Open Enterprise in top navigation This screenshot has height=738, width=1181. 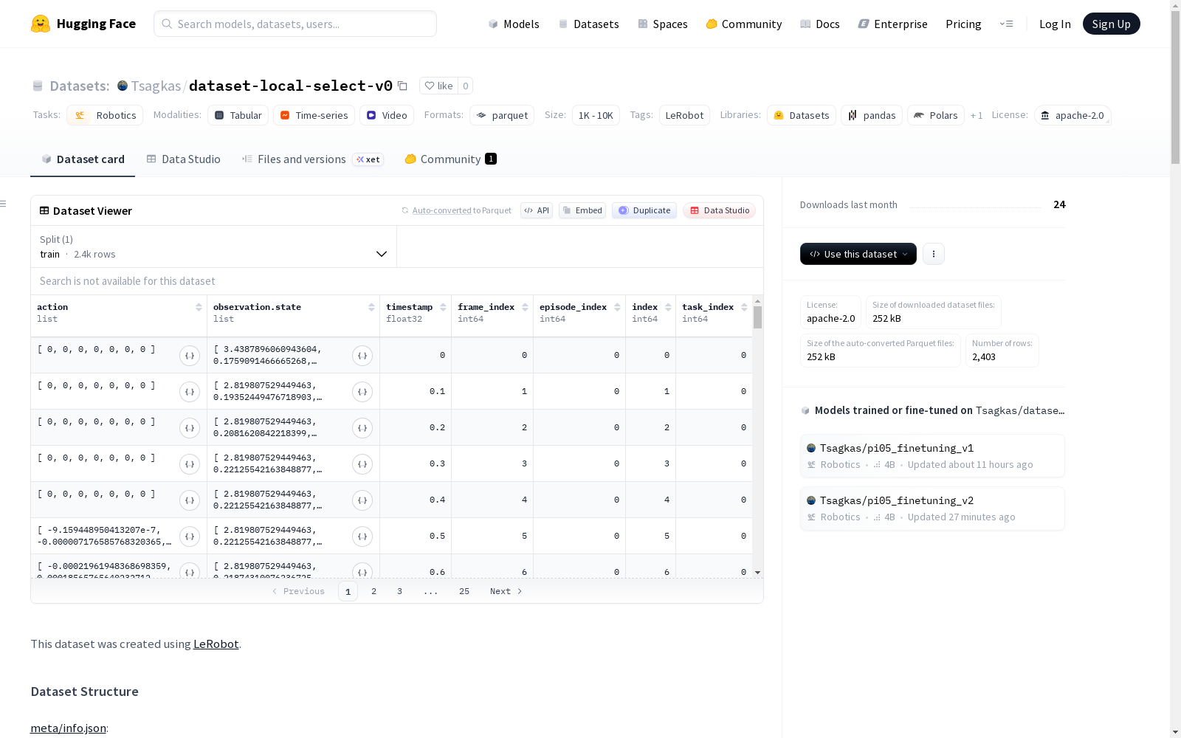[893, 24]
